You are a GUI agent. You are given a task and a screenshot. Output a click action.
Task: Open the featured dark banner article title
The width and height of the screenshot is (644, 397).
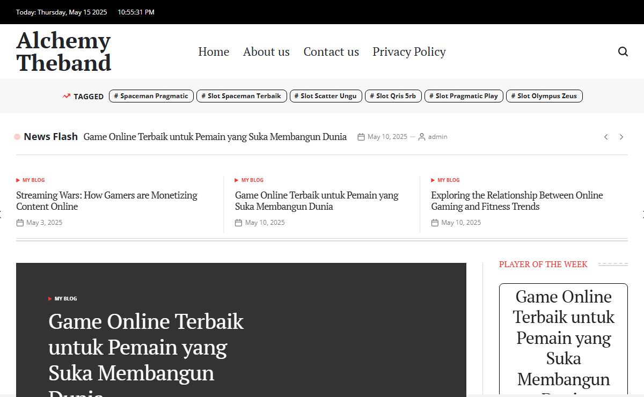(146, 354)
